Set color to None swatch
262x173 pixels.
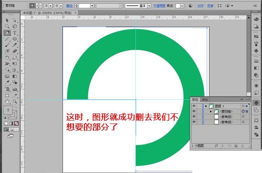16,123
